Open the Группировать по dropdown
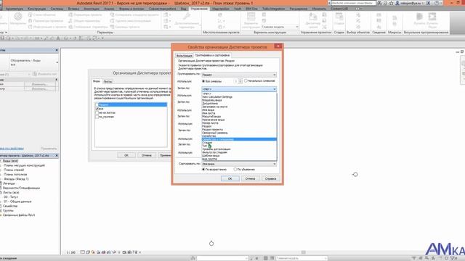465x261 pixels. 239,75
